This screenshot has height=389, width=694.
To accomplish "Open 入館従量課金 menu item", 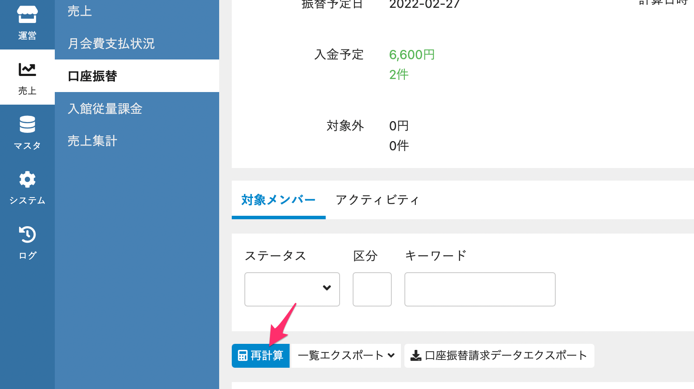I will tap(105, 109).
